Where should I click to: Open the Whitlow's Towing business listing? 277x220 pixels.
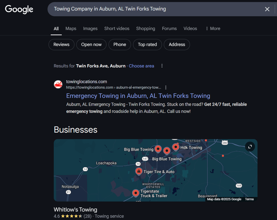pos(75,210)
